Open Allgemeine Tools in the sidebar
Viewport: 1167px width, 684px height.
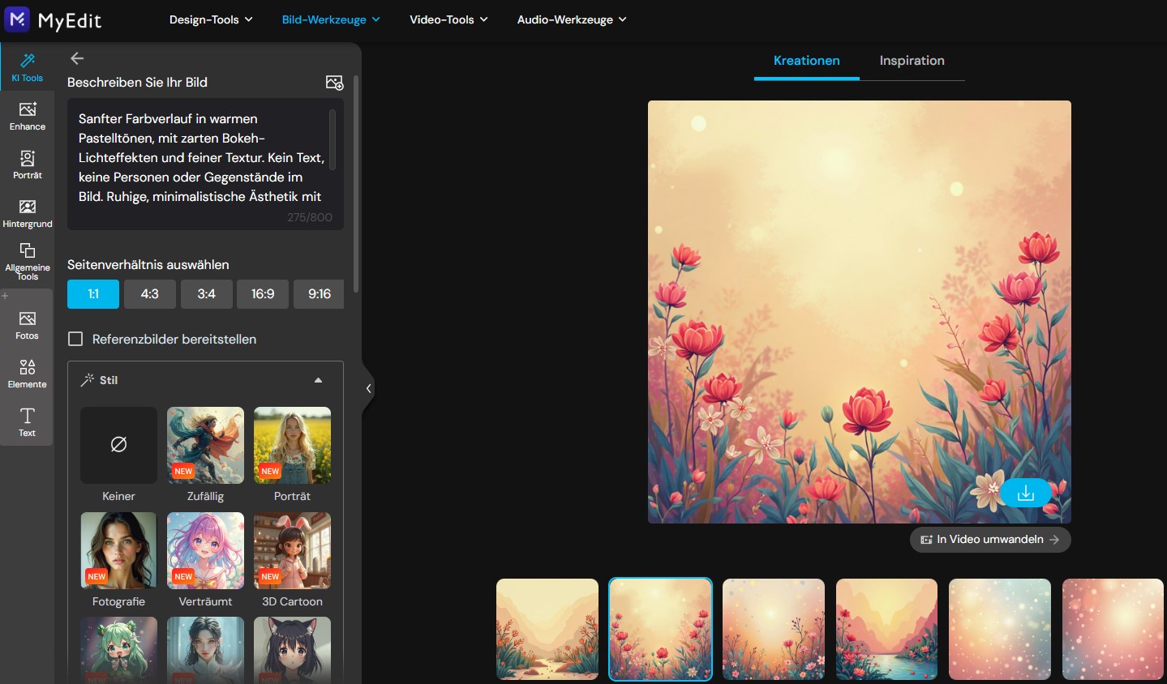pos(27,261)
